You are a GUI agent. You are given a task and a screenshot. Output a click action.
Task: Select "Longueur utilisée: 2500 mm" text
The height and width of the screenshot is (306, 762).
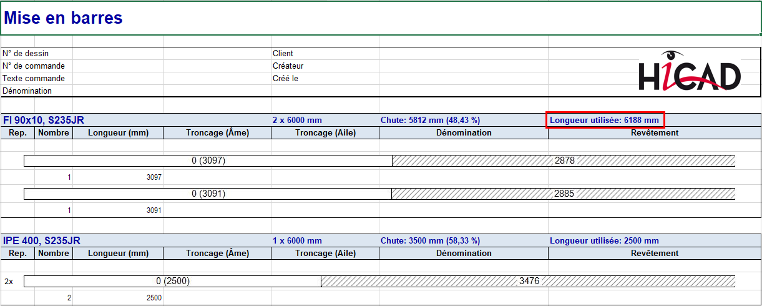pos(604,240)
